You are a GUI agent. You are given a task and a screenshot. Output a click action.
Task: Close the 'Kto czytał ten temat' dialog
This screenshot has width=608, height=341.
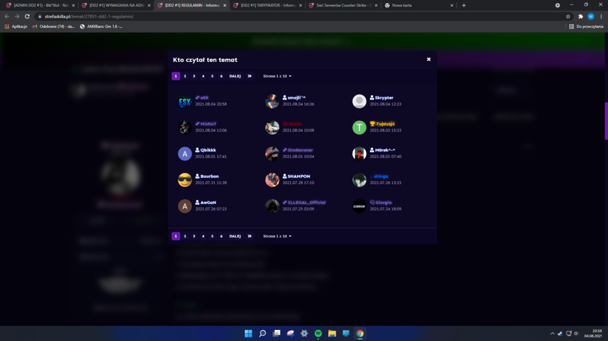tap(429, 59)
